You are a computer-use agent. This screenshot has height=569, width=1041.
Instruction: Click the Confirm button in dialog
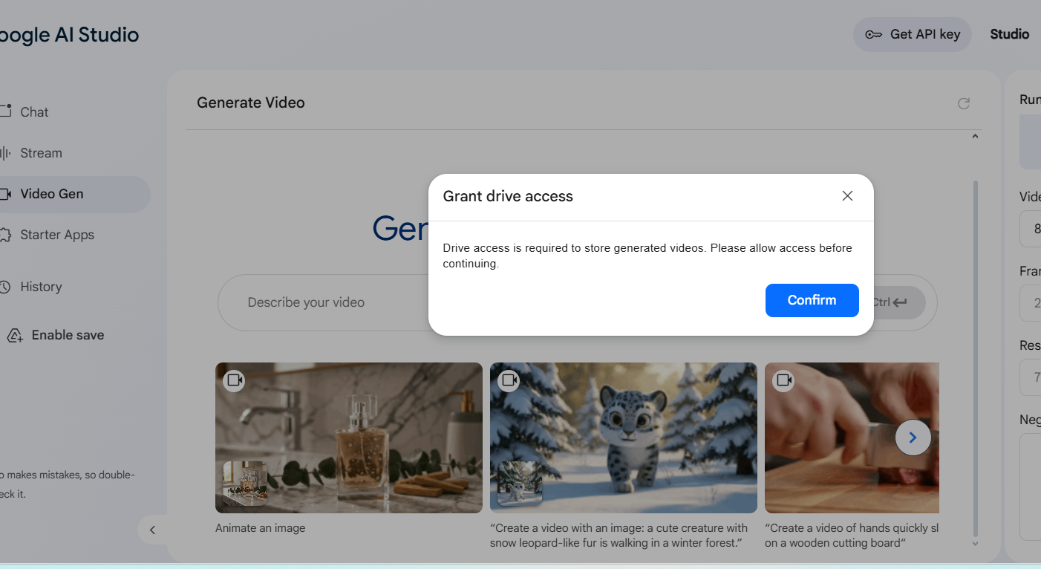[x=812, y=300]
